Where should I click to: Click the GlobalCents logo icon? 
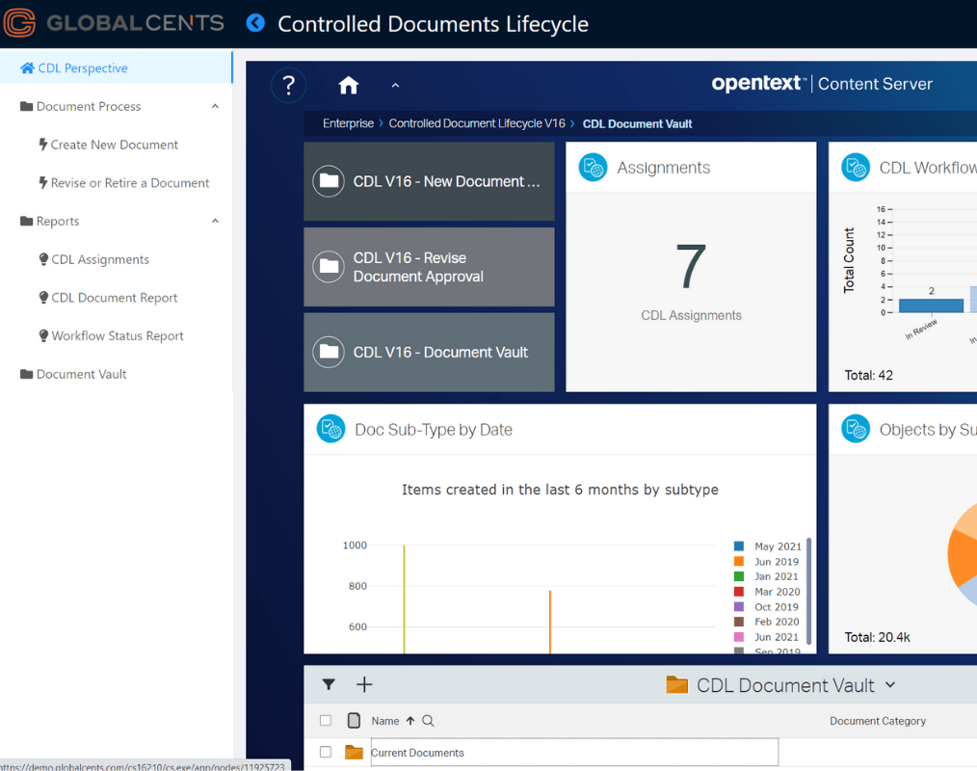19,22
